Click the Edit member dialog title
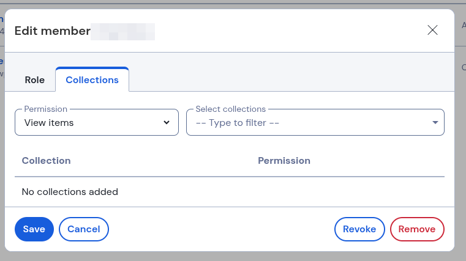The height and width of the screenshot is (261, 466). [x=52, y=31]
